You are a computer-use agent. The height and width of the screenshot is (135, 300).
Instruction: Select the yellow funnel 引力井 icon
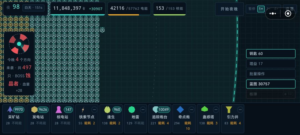229,110
